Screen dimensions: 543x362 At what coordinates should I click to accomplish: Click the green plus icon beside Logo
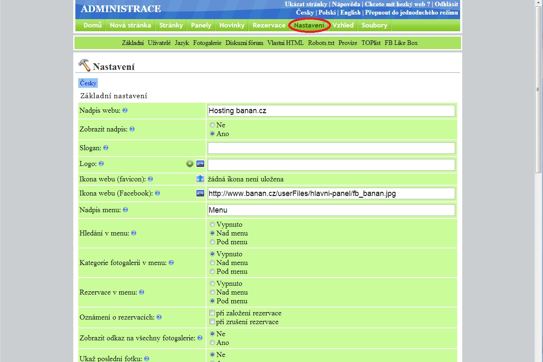190,164
